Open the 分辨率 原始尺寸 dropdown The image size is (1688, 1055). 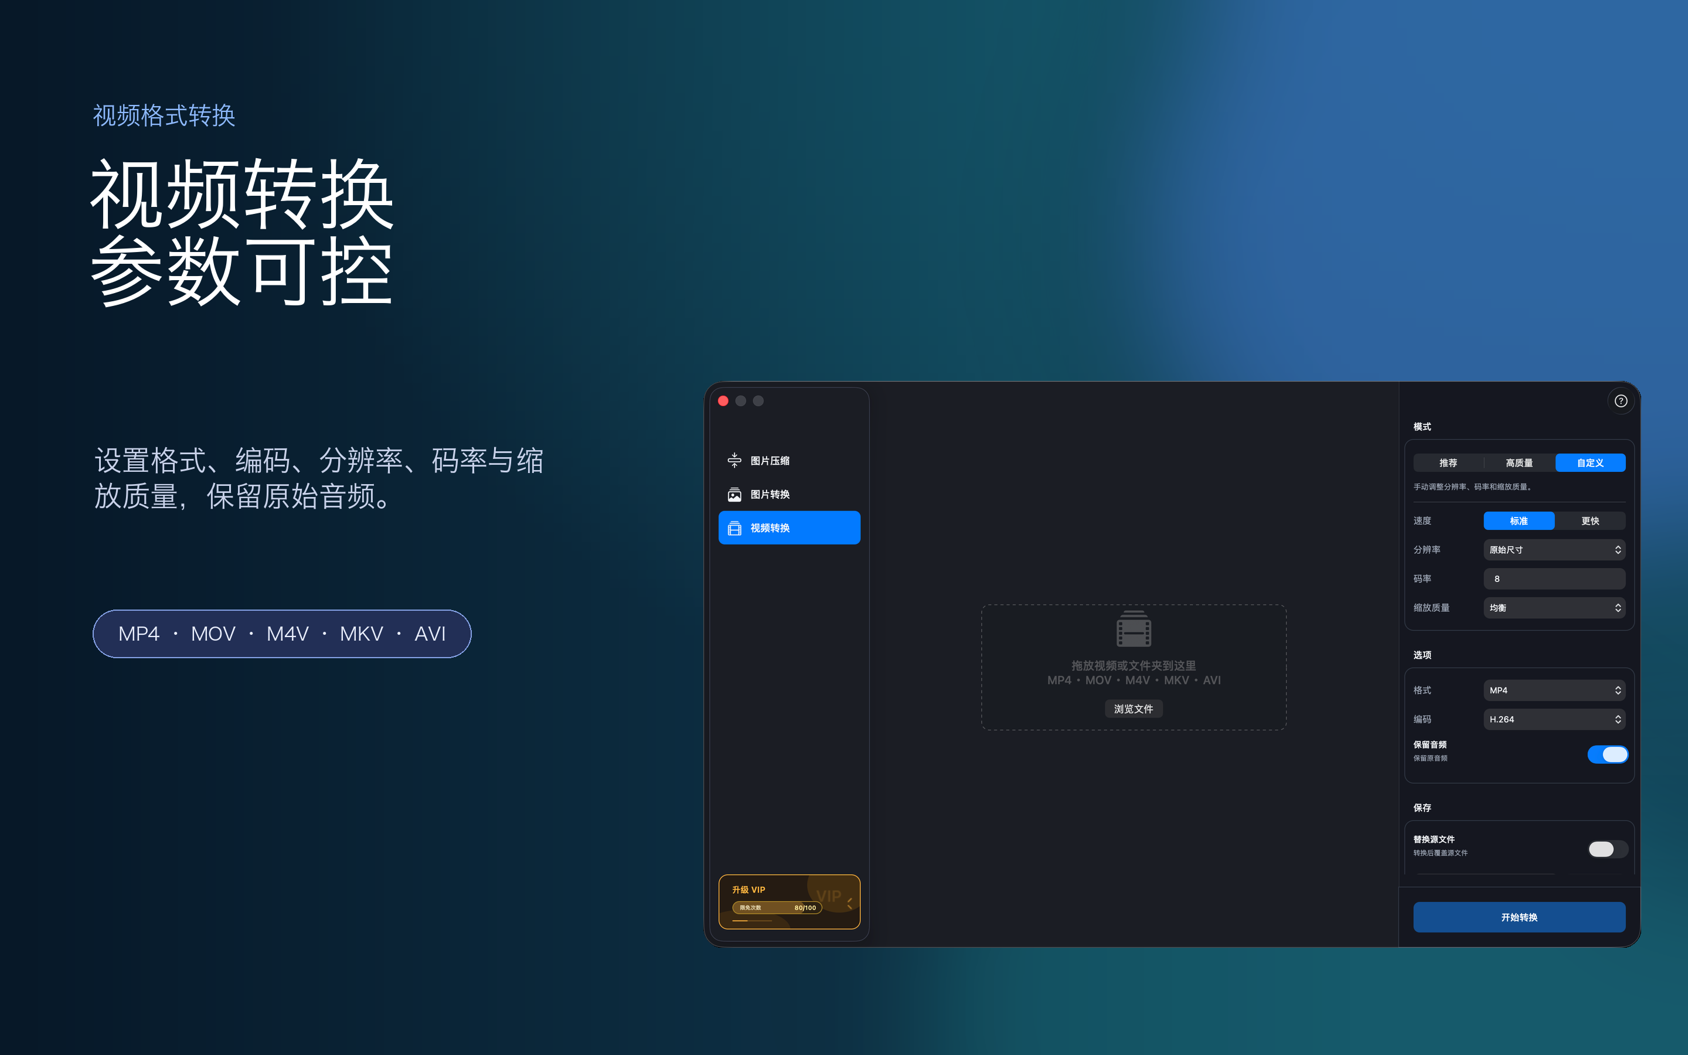1554,550
